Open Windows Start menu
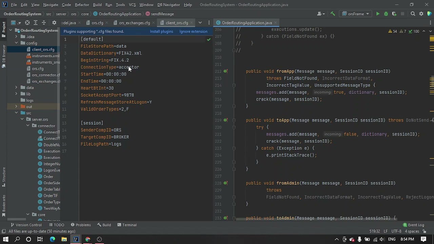Image resolution: width=434 pixels, height=244 pixels. point(5,239)
